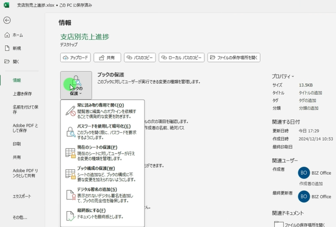Select 共有 in the left sidebar

[x=17, y=157]
